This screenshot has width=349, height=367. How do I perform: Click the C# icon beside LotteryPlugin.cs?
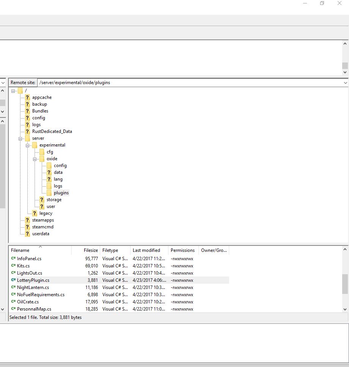tap(13, 280)
